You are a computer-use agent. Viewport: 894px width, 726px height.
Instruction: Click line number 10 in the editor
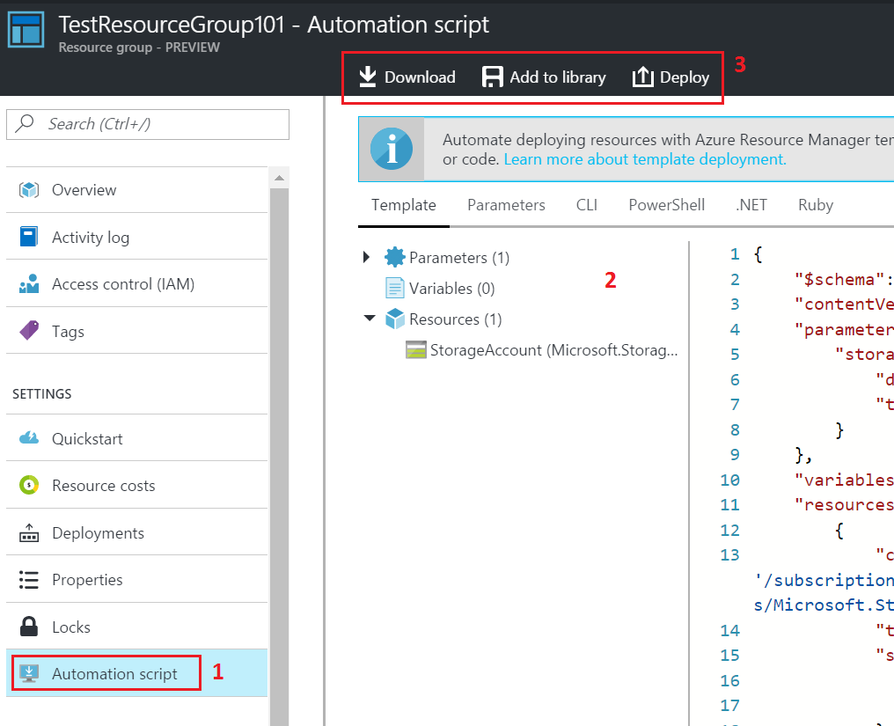[729, 480]
